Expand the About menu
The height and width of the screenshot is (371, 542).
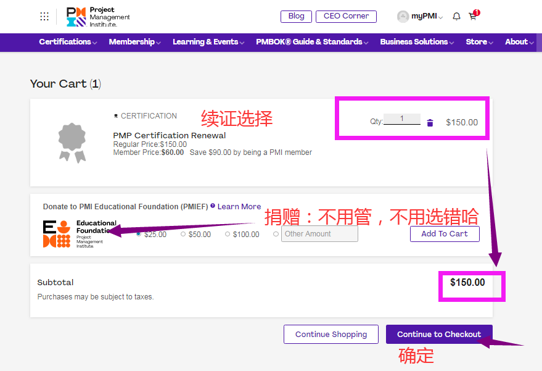519,42
